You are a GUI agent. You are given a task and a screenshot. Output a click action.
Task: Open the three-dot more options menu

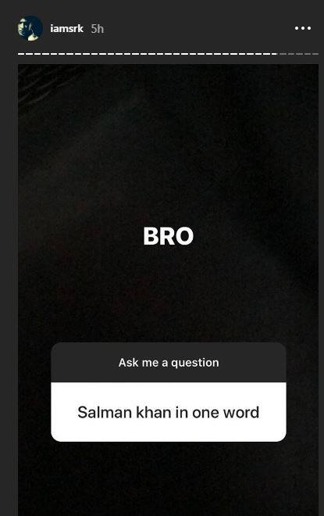303,28
